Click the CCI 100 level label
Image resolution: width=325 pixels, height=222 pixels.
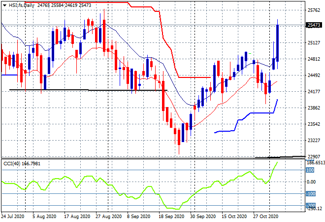click(310, 170)
